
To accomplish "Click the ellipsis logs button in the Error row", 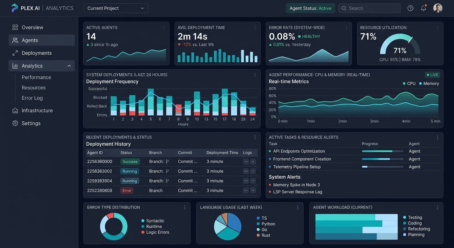I will point(246,191).
